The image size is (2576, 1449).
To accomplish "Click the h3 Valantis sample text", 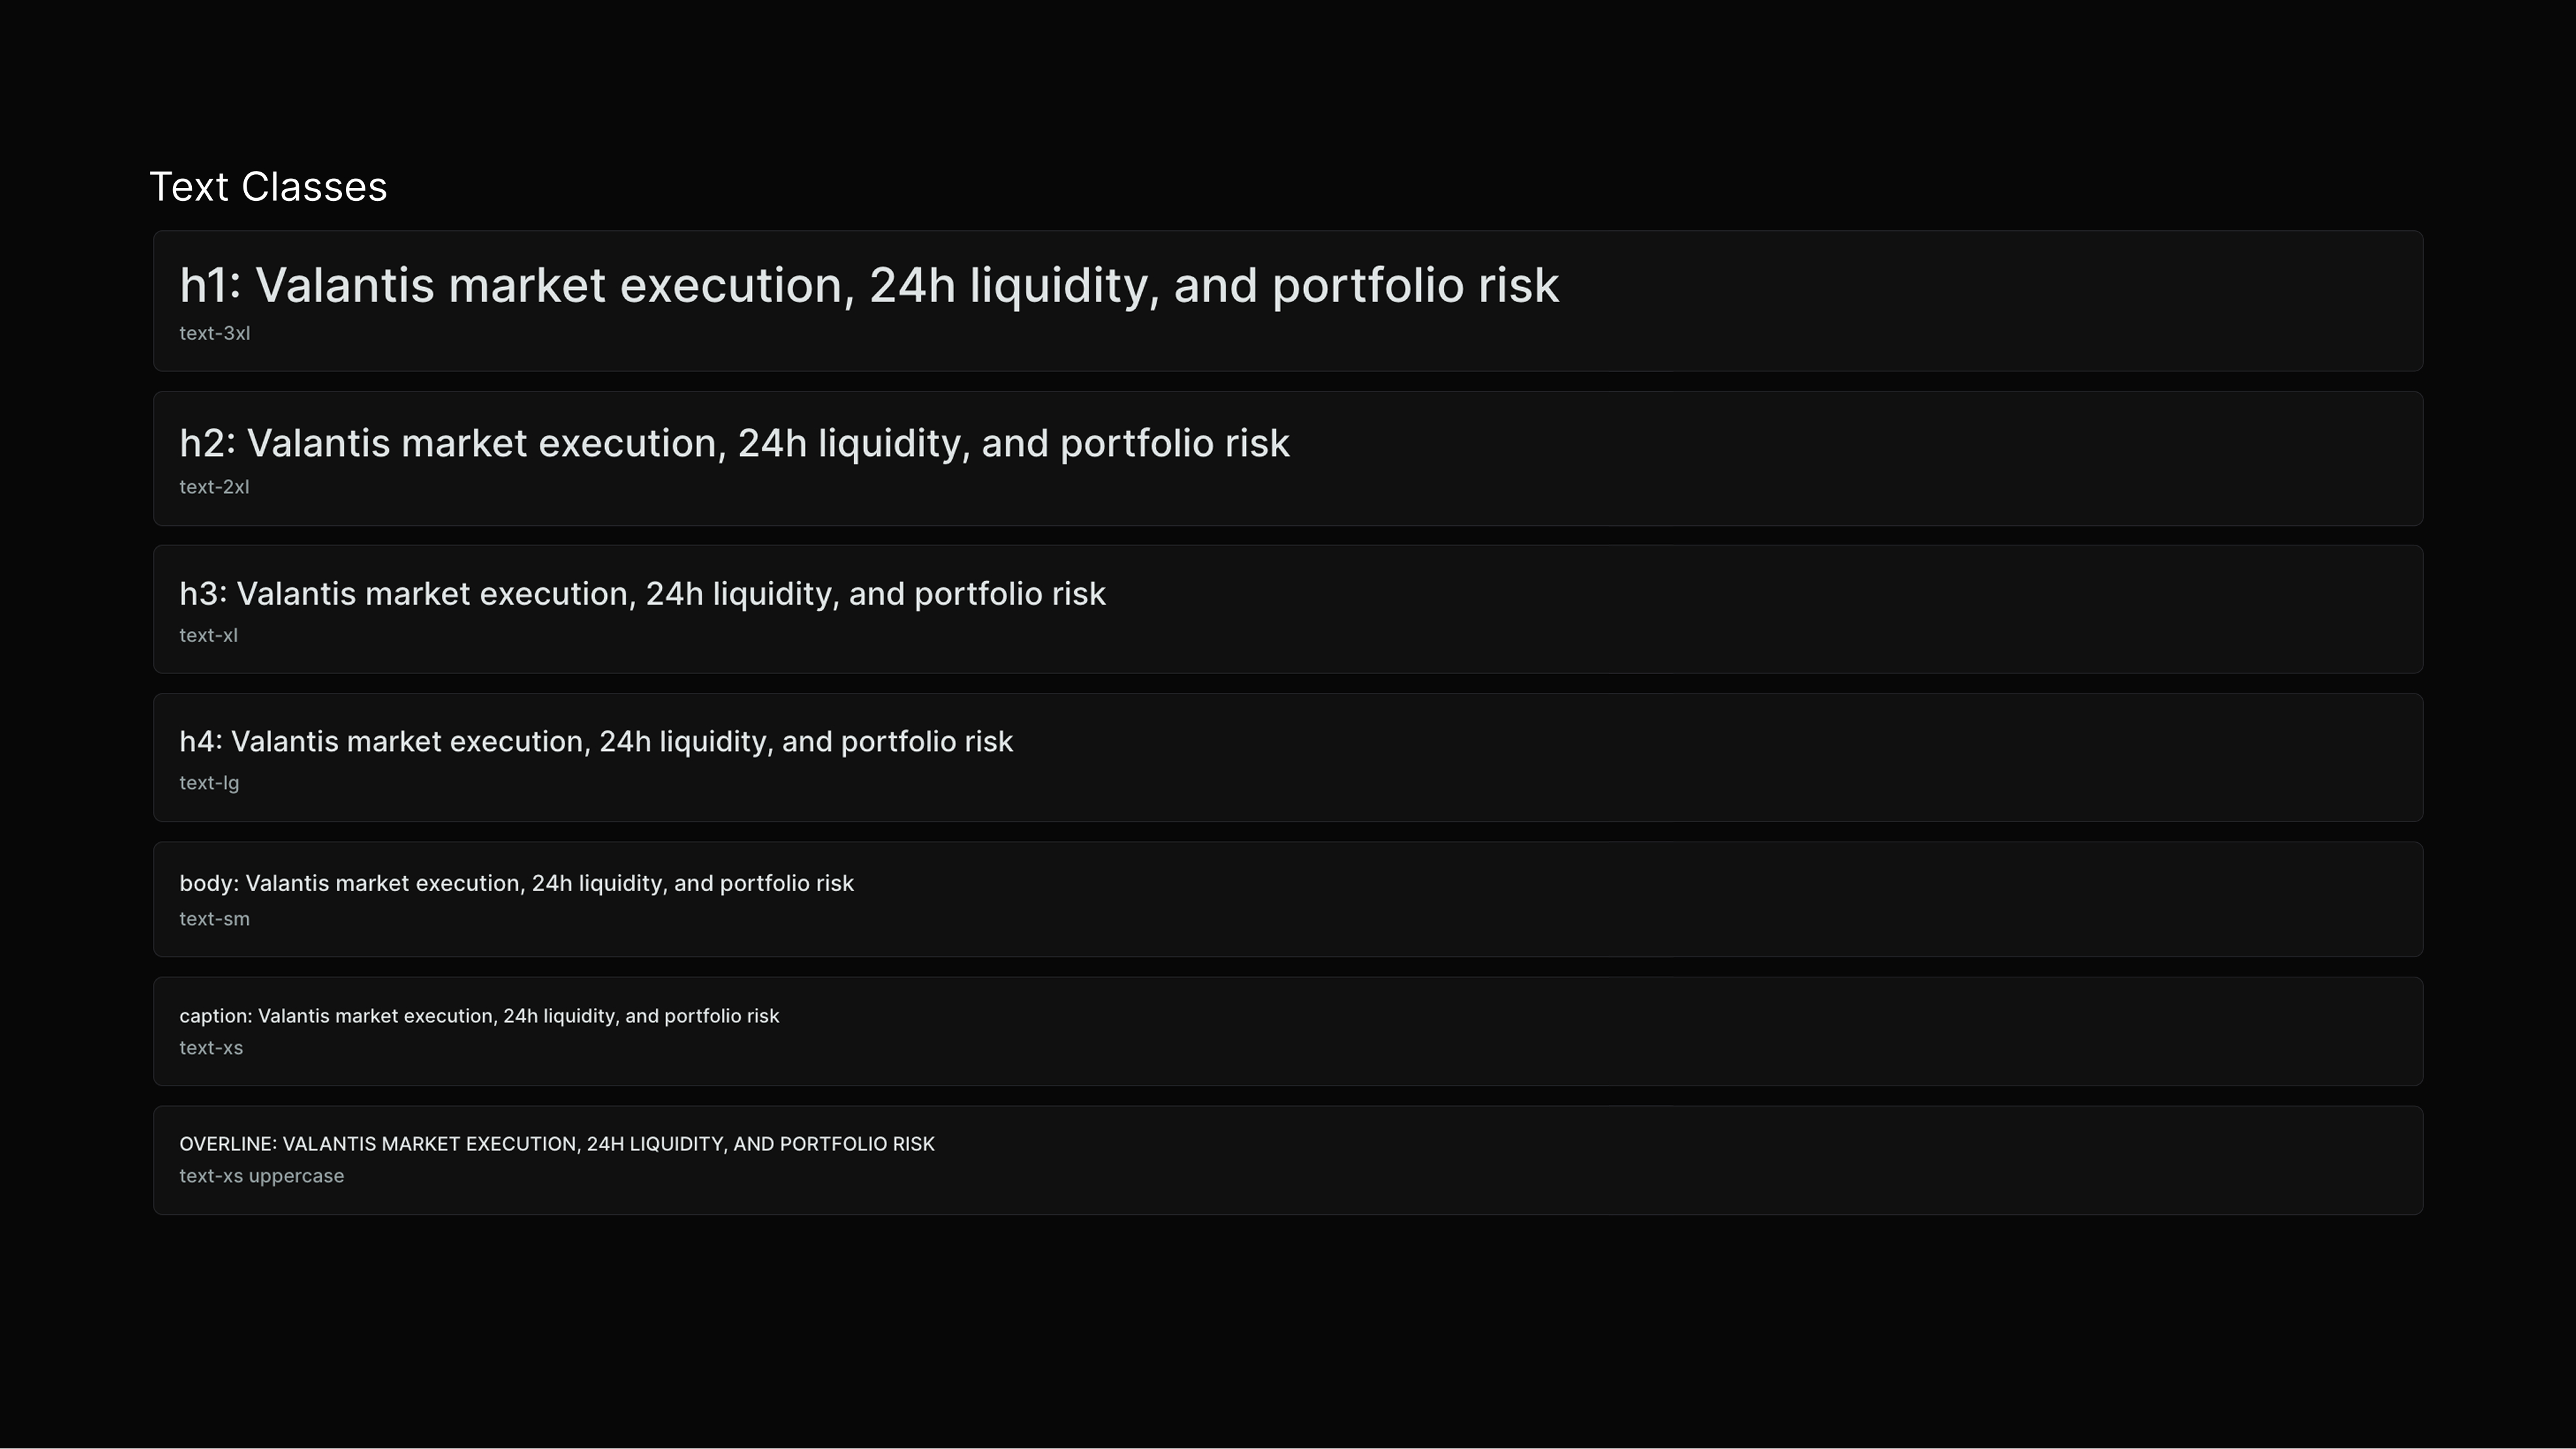I will coord(642,594).
